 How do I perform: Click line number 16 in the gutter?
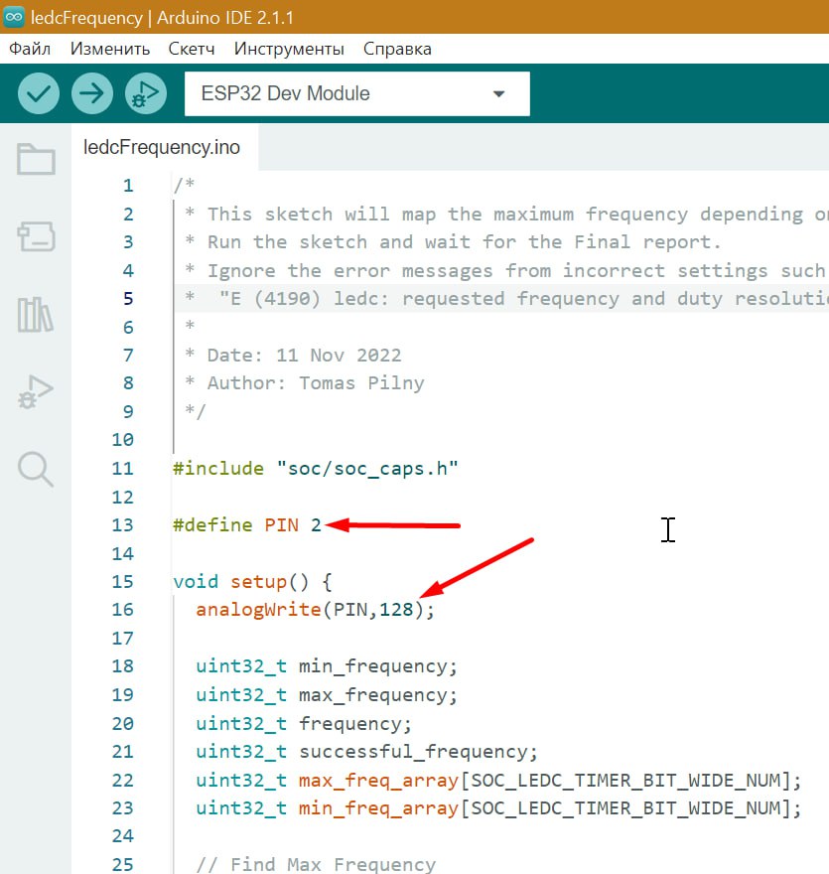[x=122, y=609]
